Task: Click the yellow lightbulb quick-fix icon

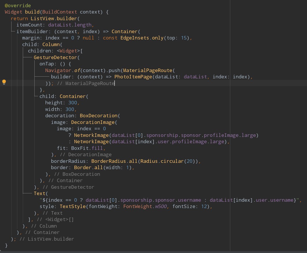Action: point(4,82)
